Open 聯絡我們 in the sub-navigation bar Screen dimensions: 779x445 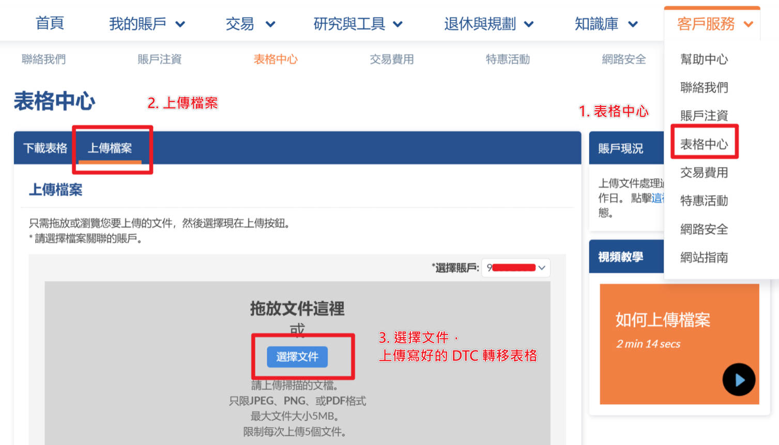[44, 59]
